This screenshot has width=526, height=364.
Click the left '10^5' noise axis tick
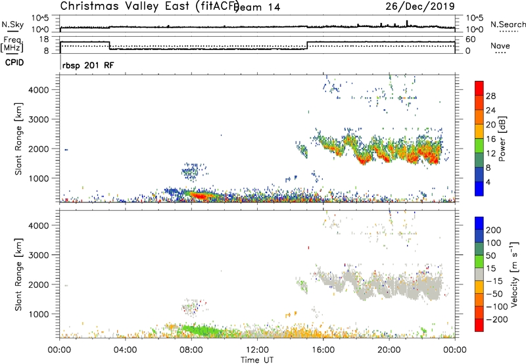(40, 18)
